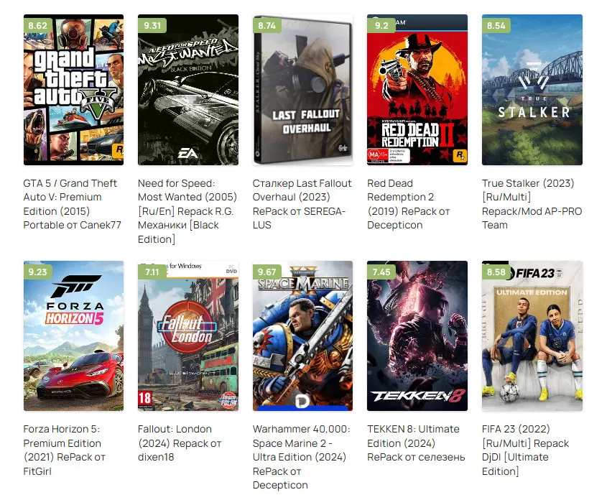Select the Red Dead Redemption II cover

click(417, 90)
